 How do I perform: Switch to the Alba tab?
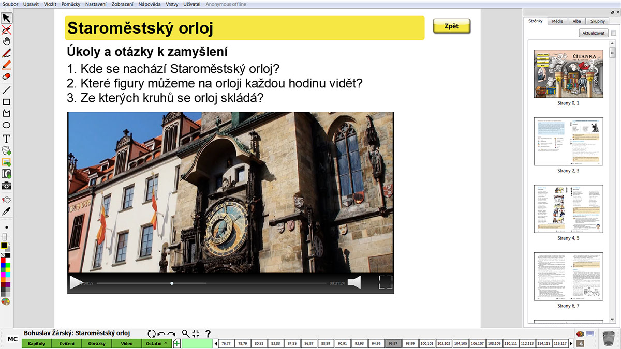click(576, 21)
